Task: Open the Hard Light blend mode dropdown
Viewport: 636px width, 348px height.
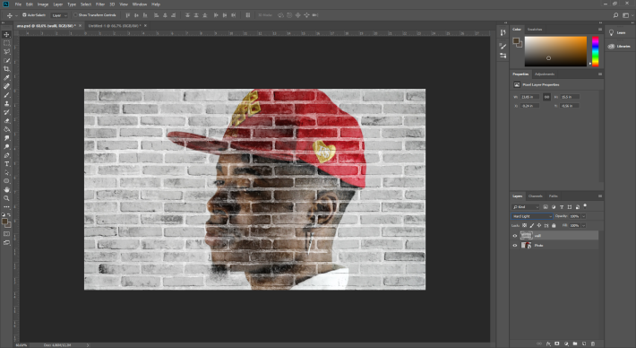Action: coord(532,216)
